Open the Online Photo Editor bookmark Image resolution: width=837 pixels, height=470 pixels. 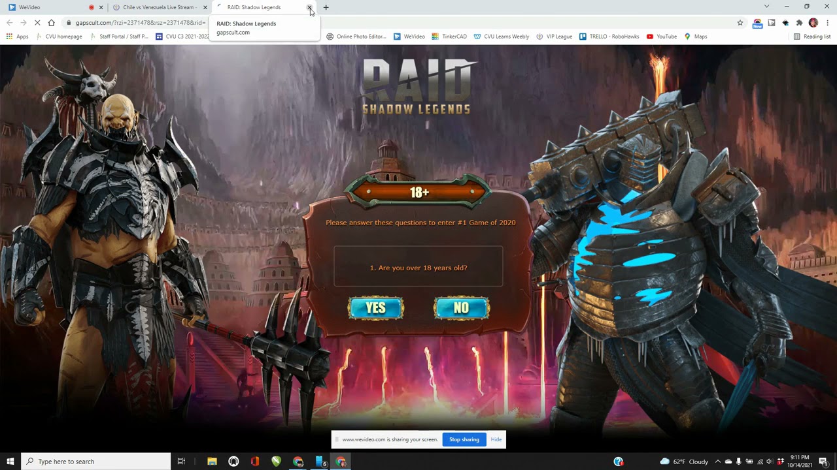(x=356, y=37)
